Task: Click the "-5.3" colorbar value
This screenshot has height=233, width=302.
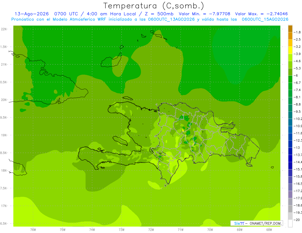Action: click(297, 68)
